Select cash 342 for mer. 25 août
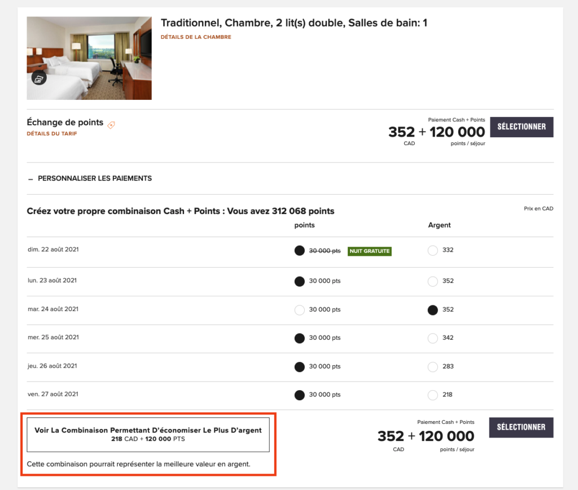 (433, 338)
